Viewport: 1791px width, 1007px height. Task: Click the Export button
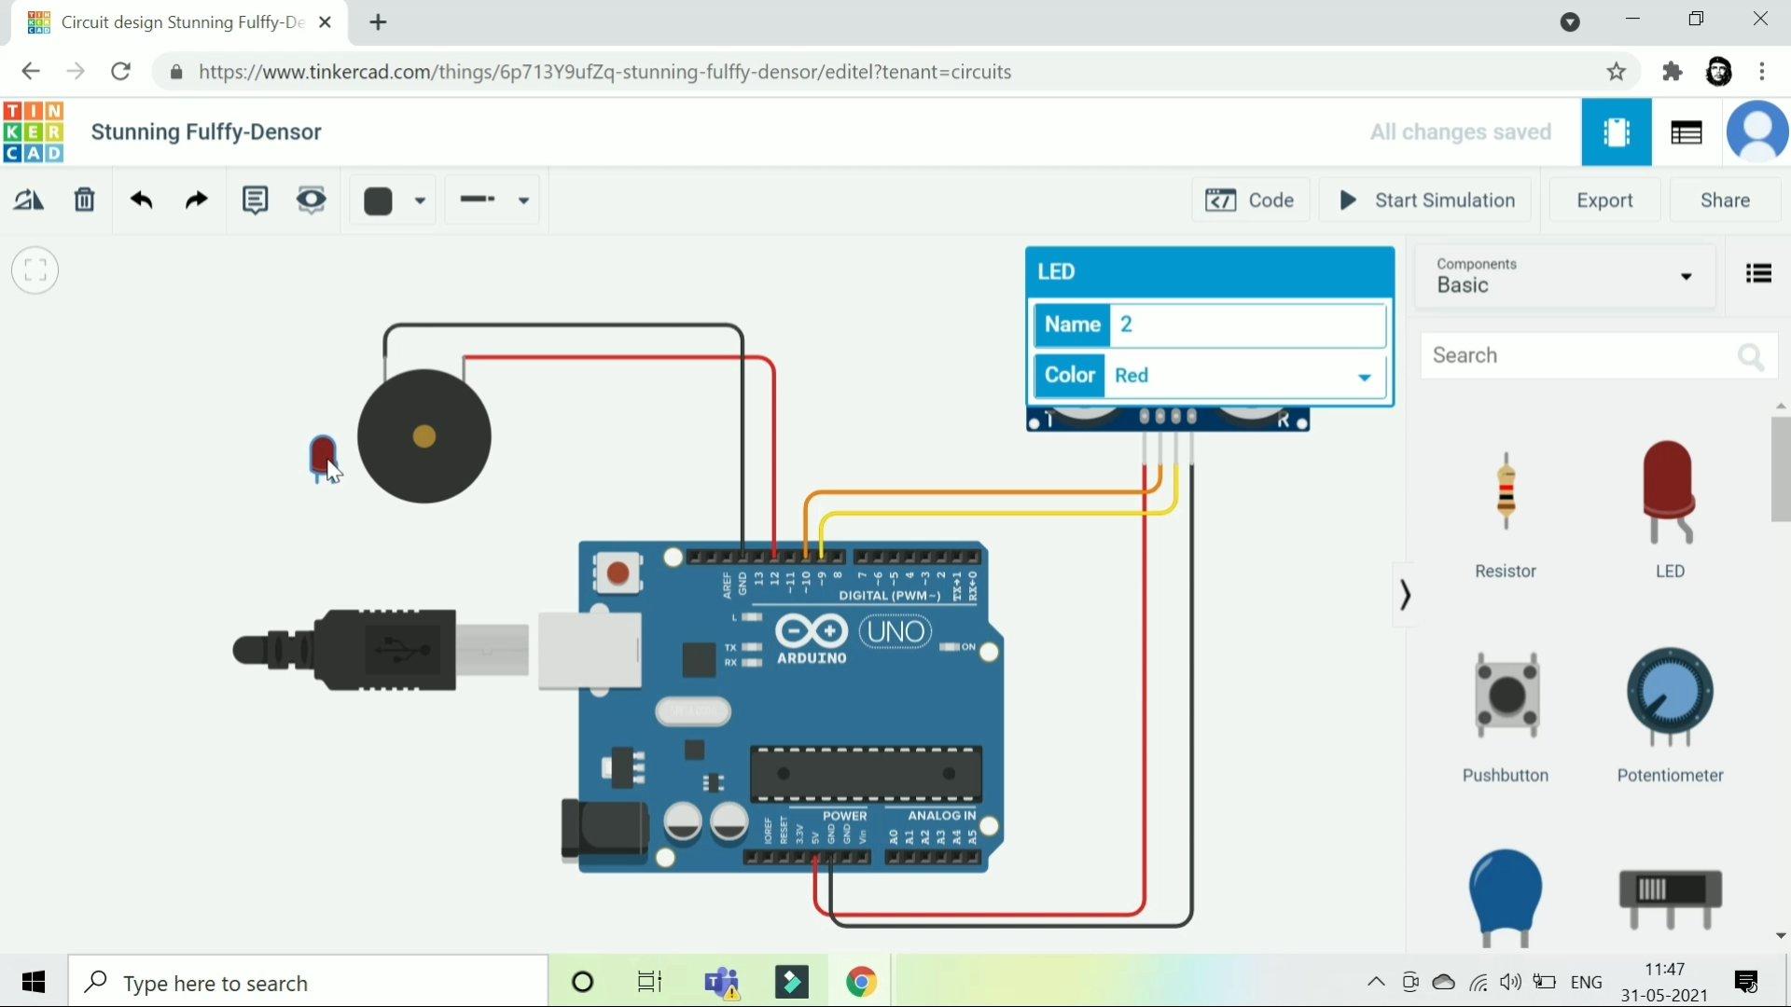(x=1604, y=200)
